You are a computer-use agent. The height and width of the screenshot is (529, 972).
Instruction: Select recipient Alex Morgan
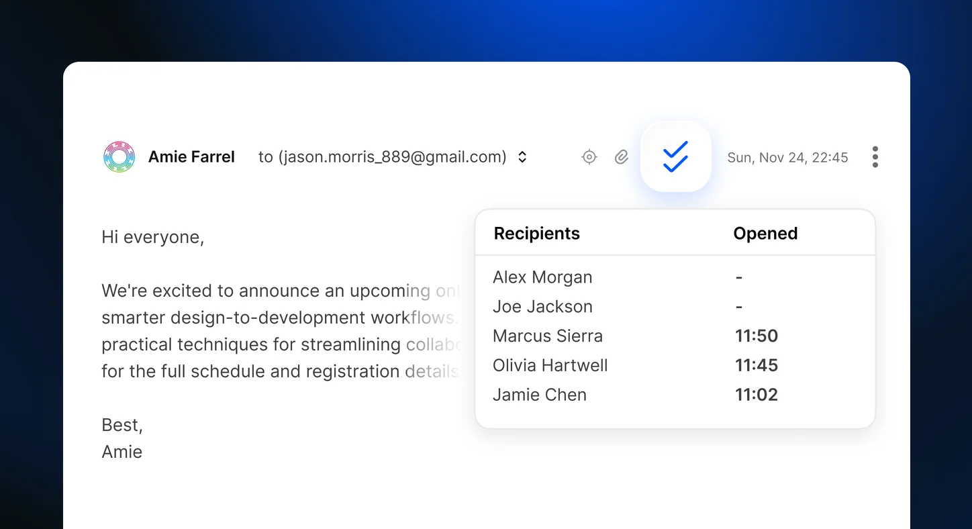click(x=542, y=277)
